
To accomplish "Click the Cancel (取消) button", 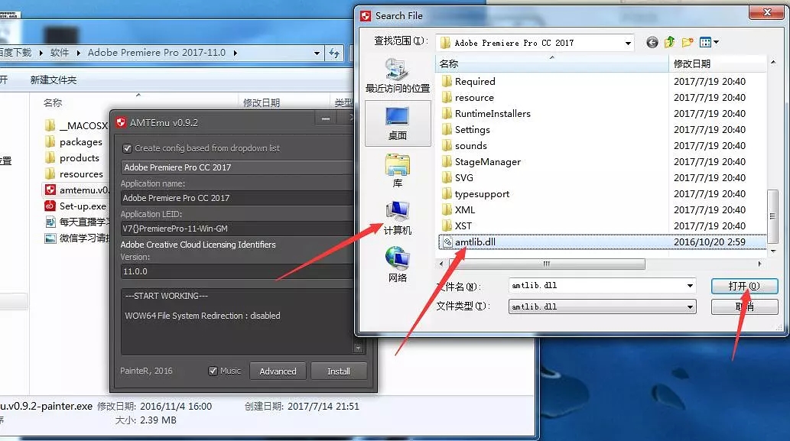I will 744,306.
